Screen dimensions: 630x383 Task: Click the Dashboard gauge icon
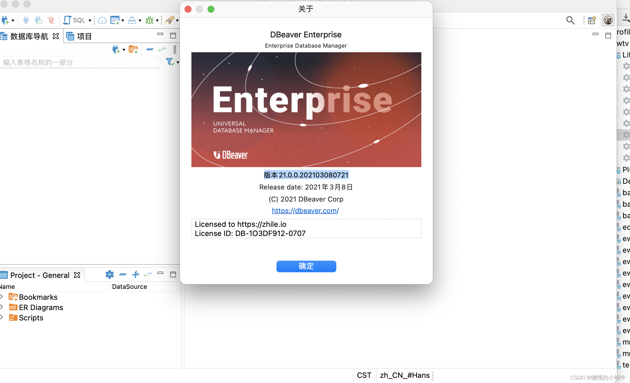(102, 20)
